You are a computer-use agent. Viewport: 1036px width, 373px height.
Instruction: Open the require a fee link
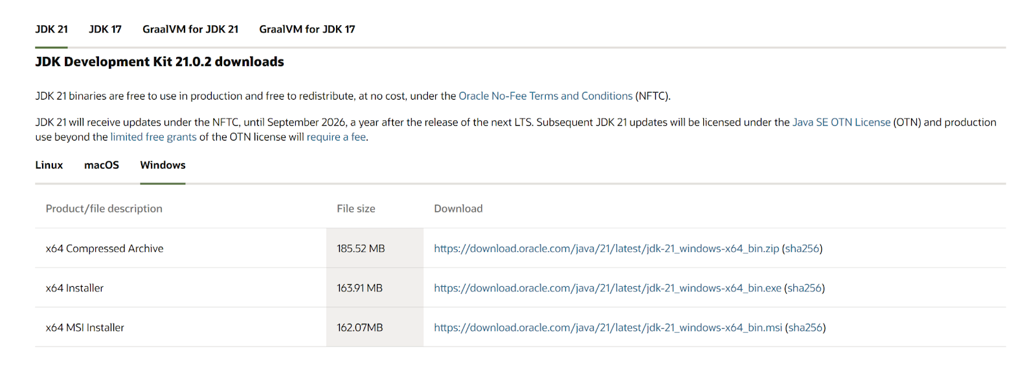[336, 137]
